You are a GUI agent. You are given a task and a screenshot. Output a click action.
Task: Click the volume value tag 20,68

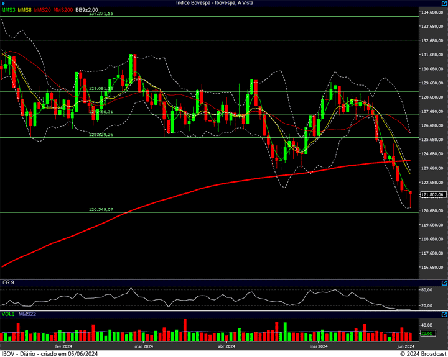click(427, 333)
